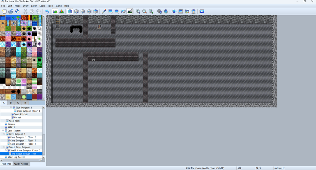Open the Edit menu

click(x=10, y=6)
